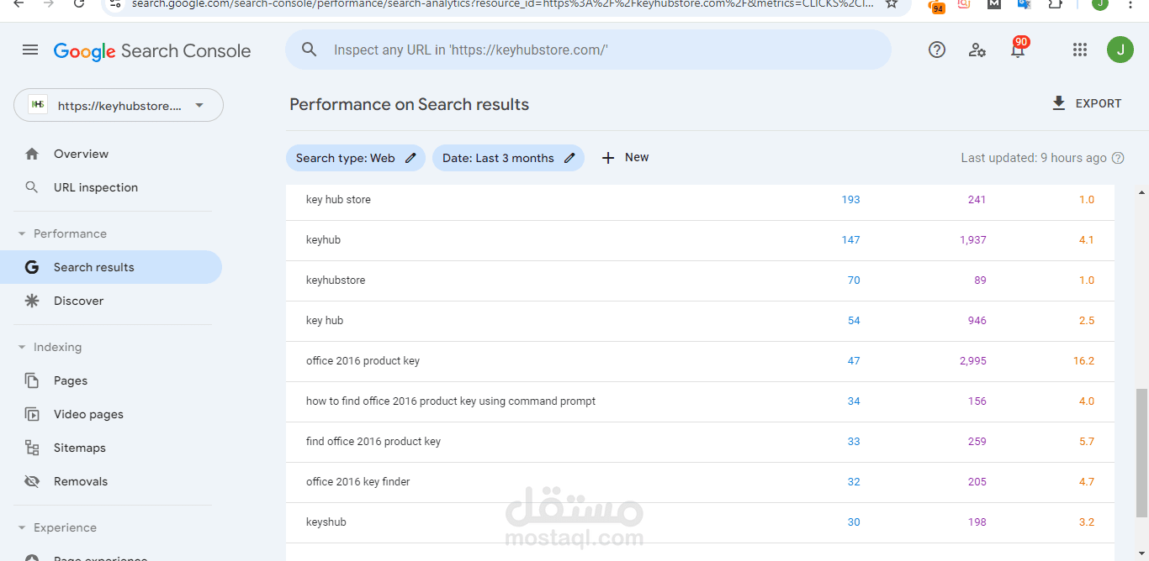Edit Search type filter pencil icon
Viewport: 1149px width, 561px height.
[x=410, y=158]
